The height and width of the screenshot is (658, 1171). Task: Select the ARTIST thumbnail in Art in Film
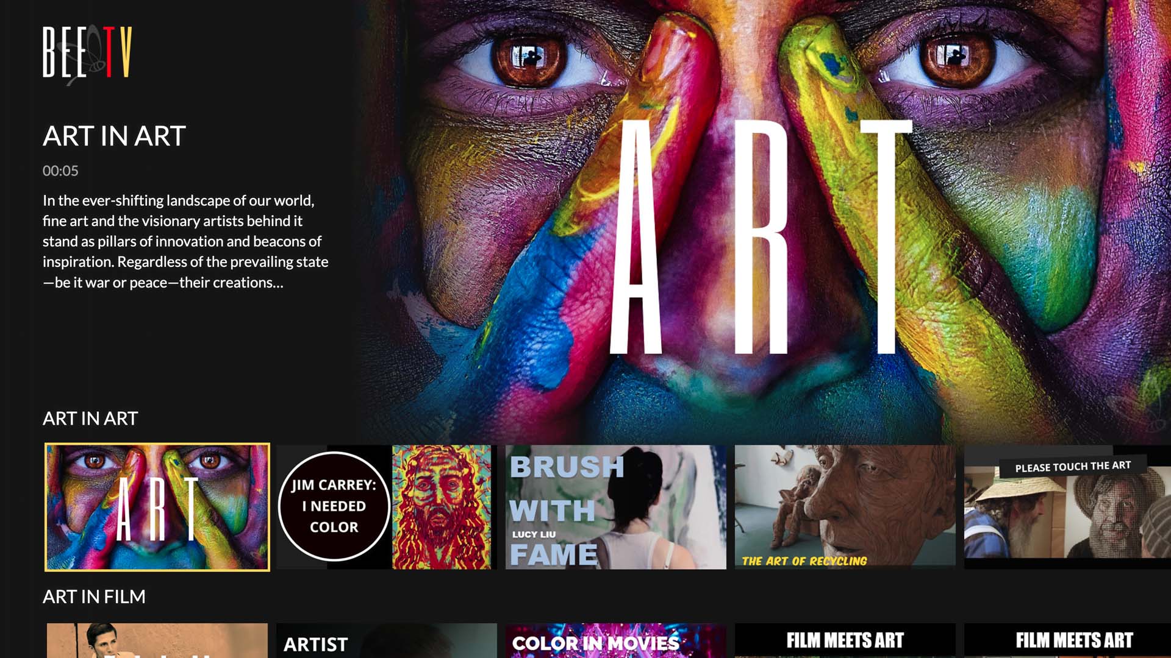387,640
